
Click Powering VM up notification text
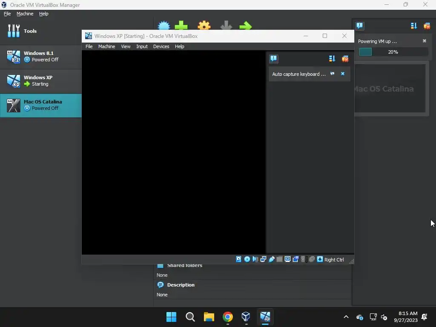click(x=377, y=41)
